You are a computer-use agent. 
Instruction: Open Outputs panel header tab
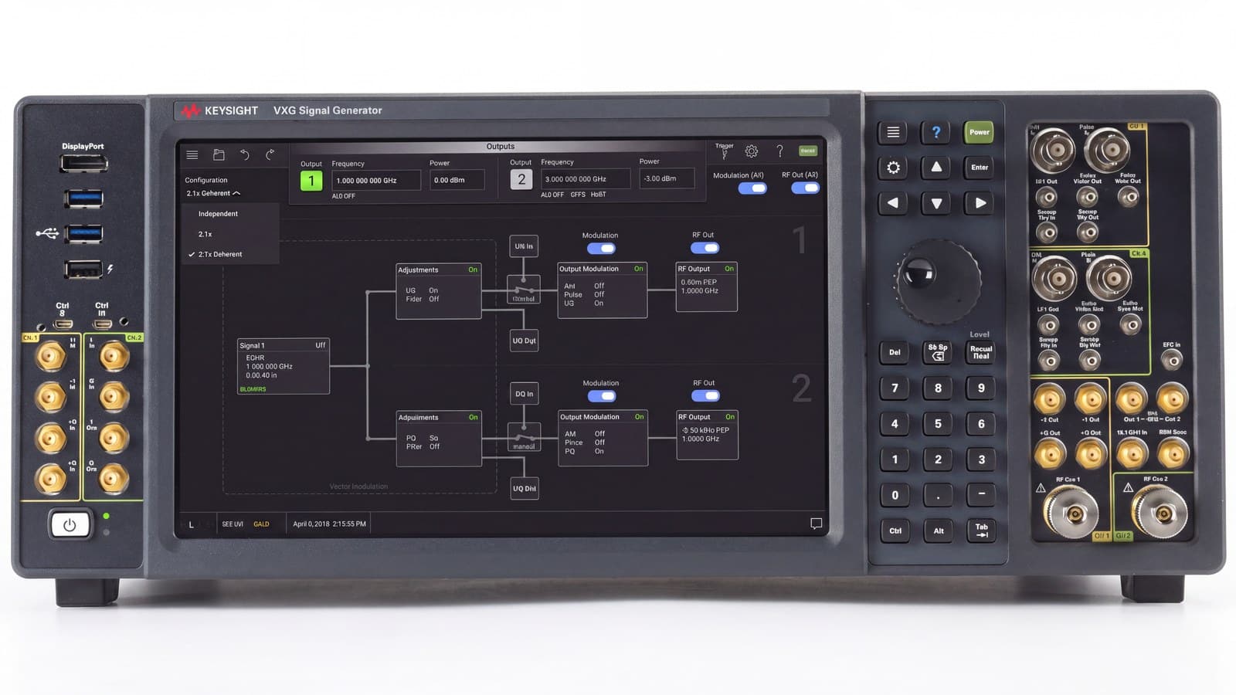[x=501, y=146]
